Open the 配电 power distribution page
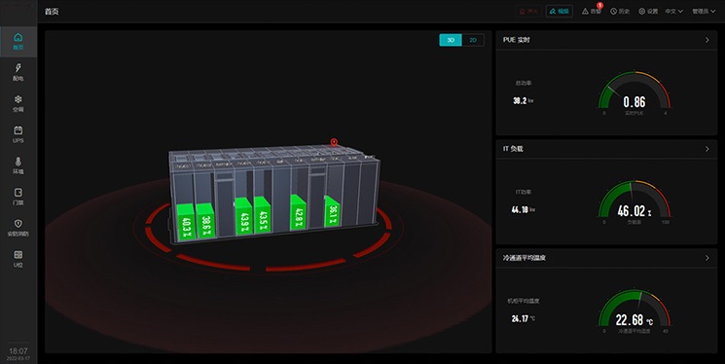Viewport: 725px width, 364px height. tap(18, 72)
